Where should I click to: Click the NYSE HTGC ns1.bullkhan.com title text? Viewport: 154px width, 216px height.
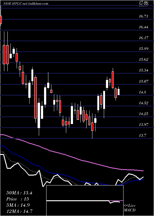tap(25, 3)
